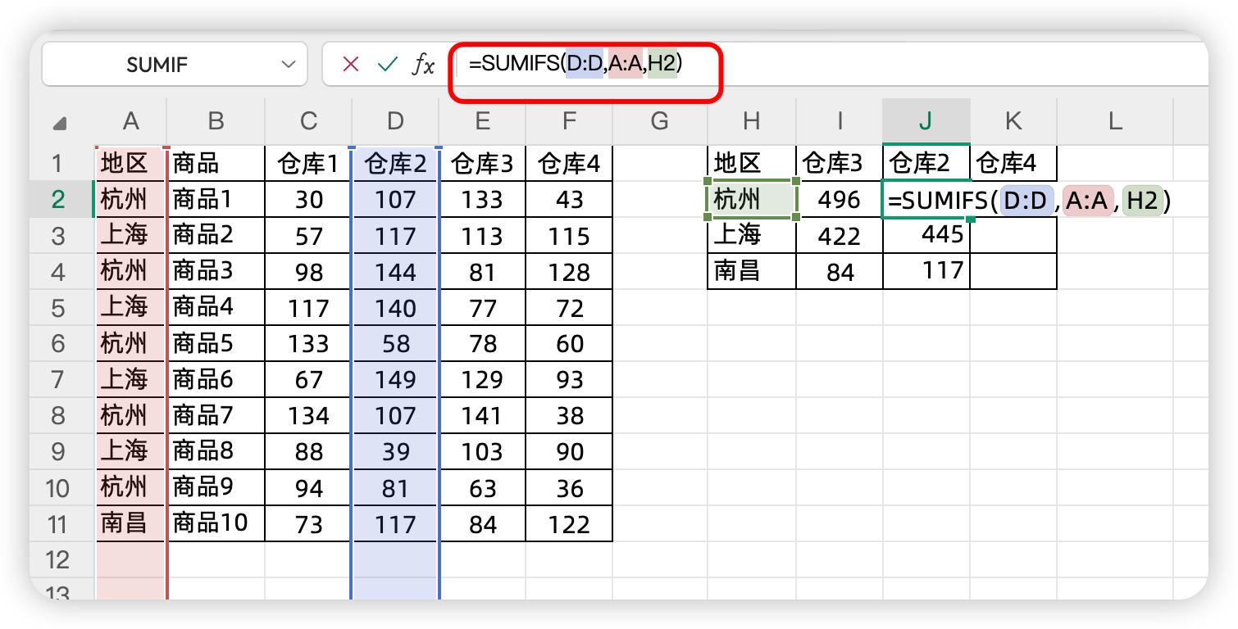Select the 商品3 cell
The image size is (1238, 629).
(x=216, y=272)
